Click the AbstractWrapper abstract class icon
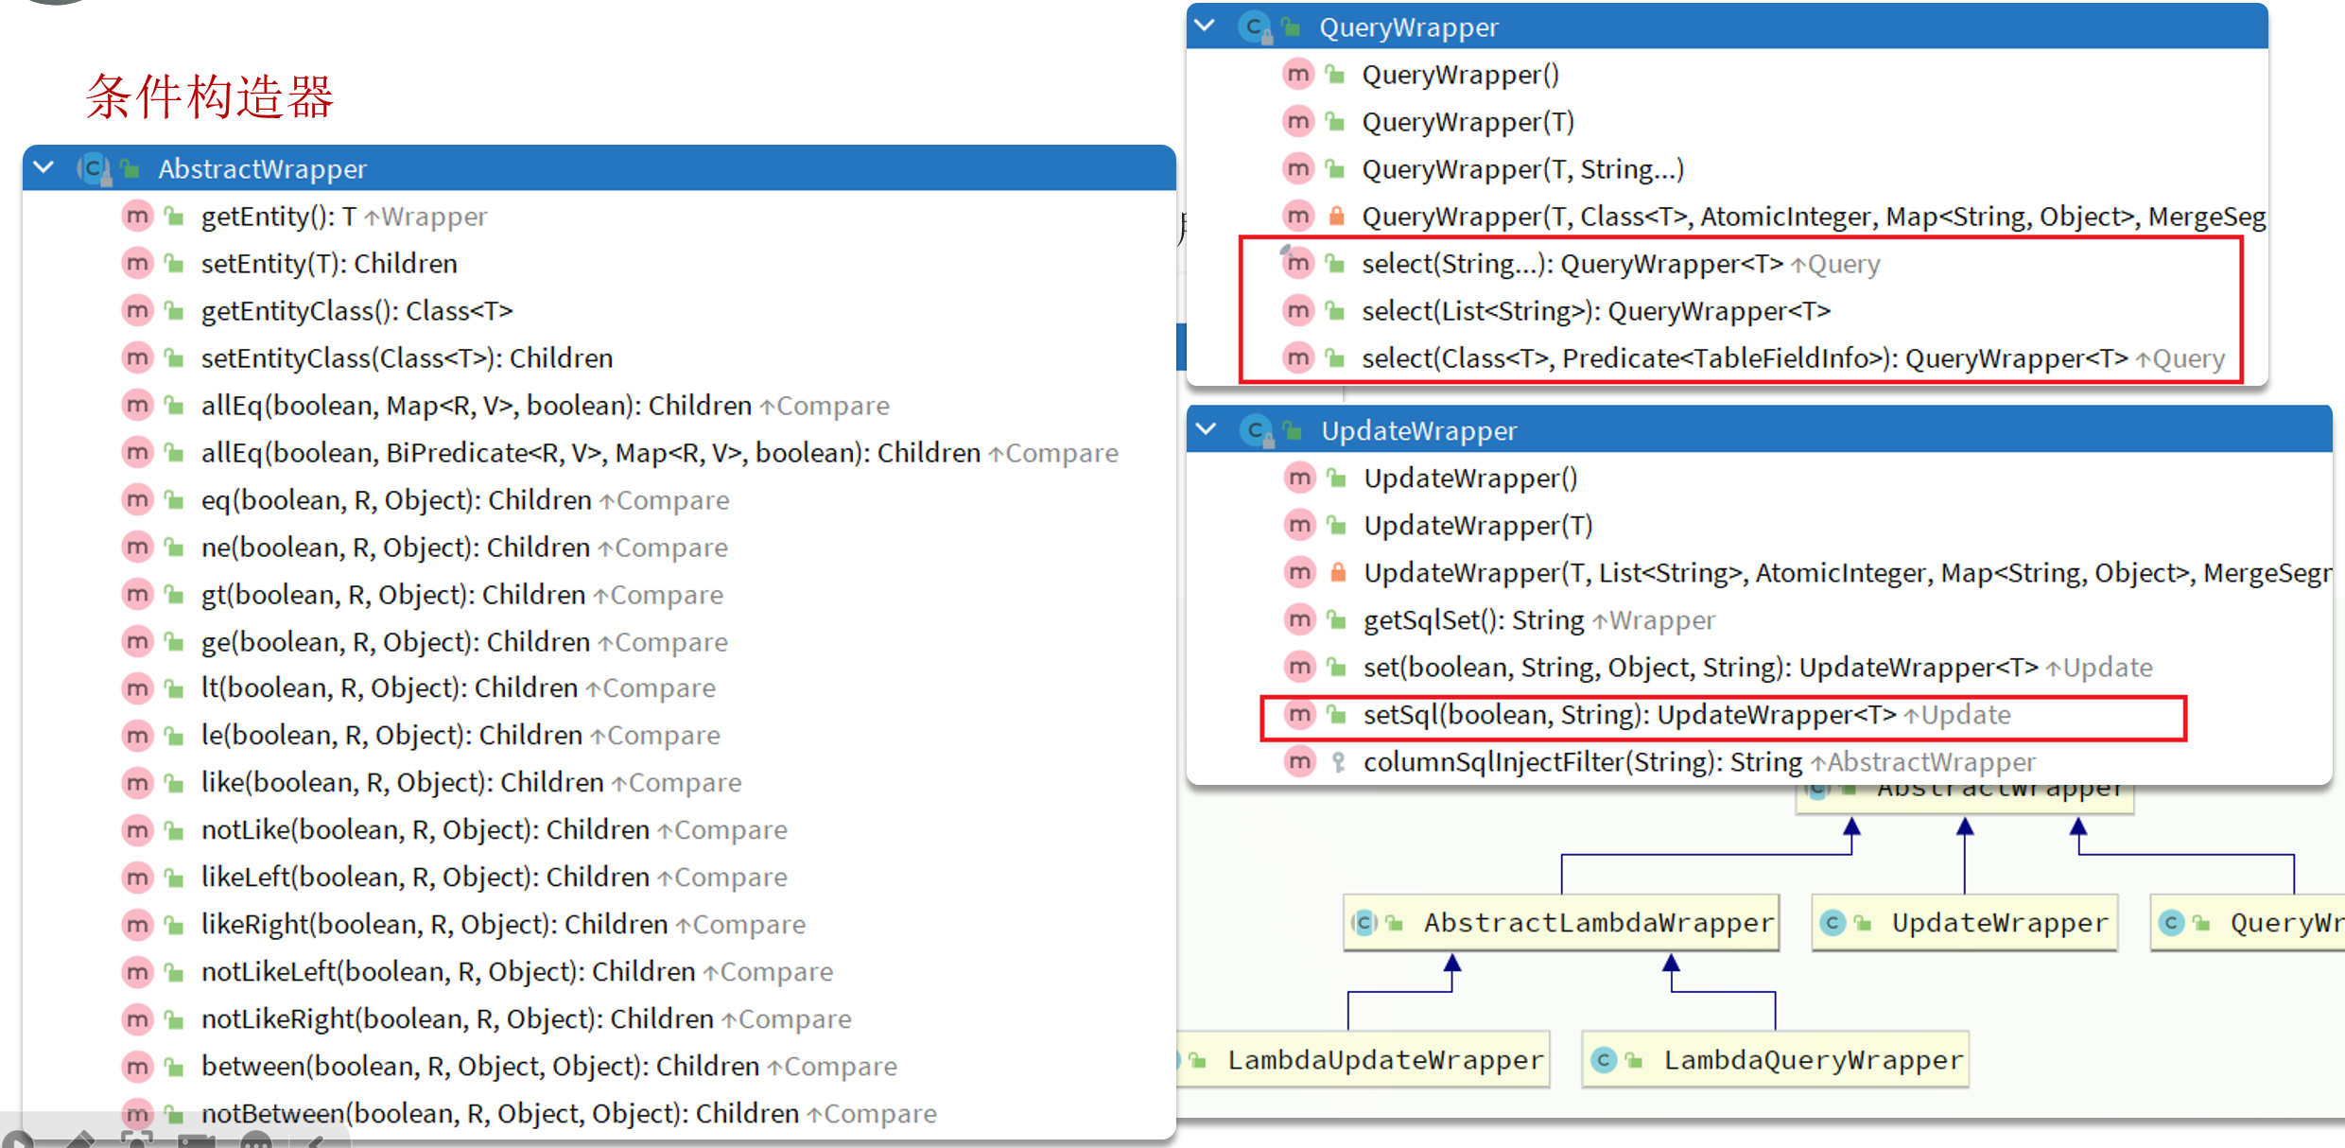The image size is (2345, 1148). [93, 169]
